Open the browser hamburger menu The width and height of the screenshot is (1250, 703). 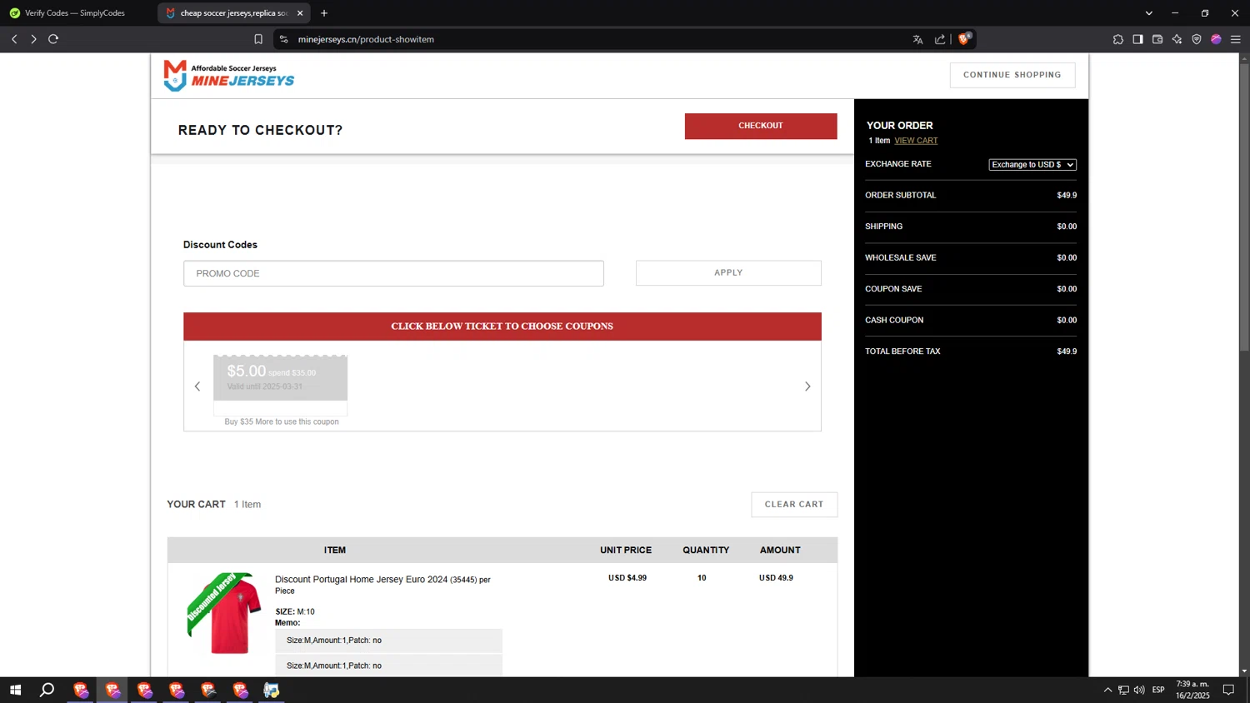[1236, 39]
